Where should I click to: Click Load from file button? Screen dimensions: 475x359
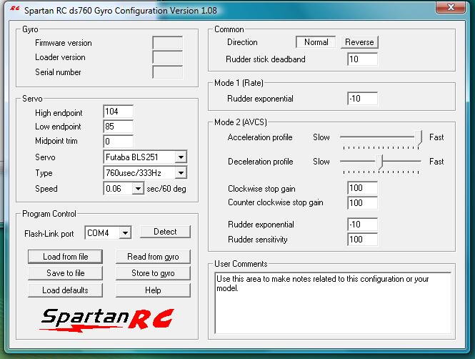[66, 257]
